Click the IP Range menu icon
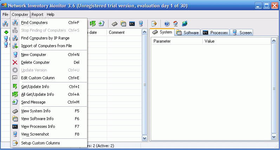 tap(15, 38)
